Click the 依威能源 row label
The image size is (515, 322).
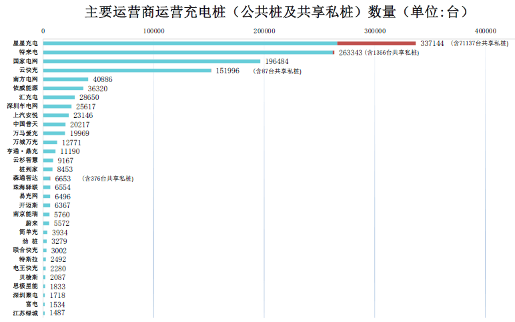click(x=25, y=88)
